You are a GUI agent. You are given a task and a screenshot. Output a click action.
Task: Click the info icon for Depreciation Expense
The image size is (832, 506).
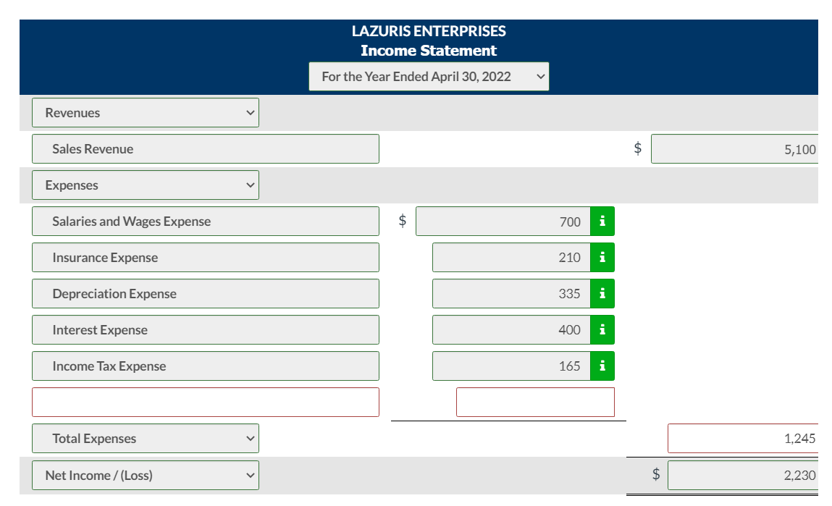pyautogui.click(x=602, y=293)
